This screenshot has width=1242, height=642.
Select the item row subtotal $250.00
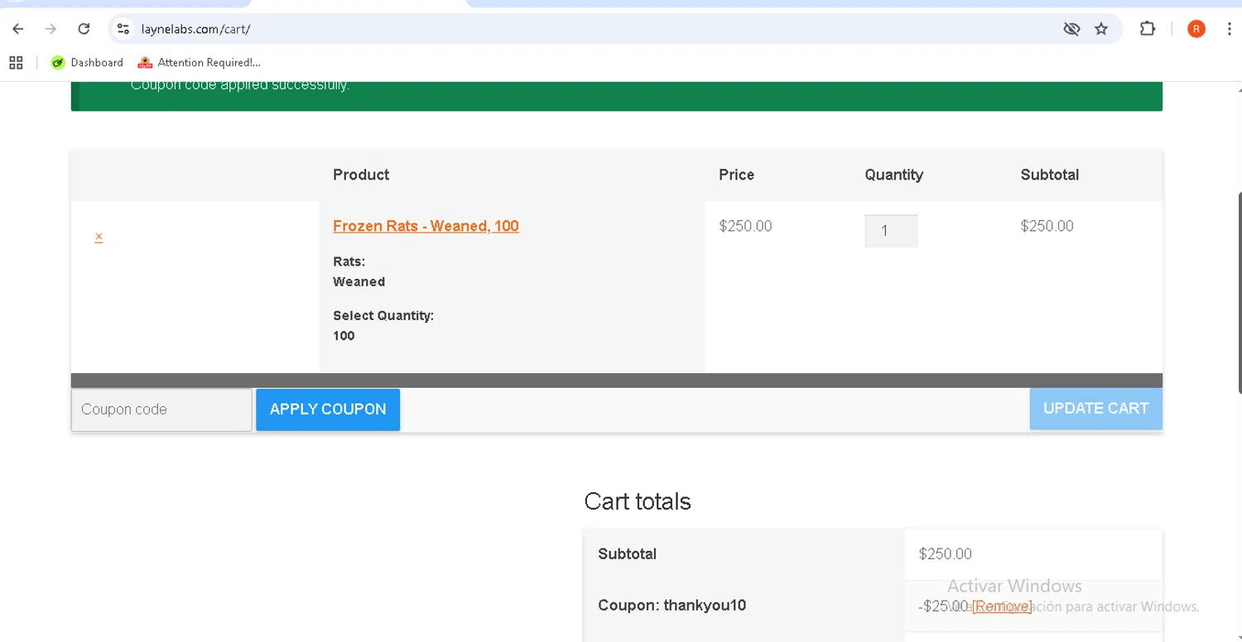1047,226
